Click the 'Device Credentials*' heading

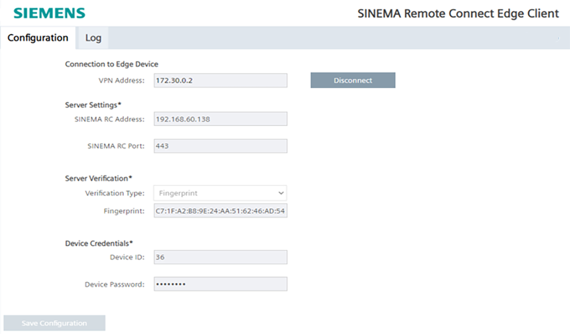click(x=99, y=243)
